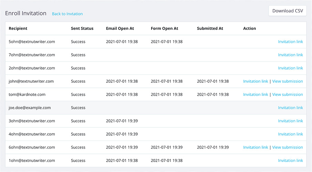View submission for tom@kardnote.com
This screenshot has width=312, height=172.
(288, 94)
